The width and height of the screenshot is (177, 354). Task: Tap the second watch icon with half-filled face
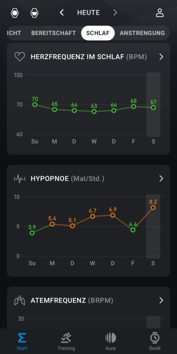(34, 13)
